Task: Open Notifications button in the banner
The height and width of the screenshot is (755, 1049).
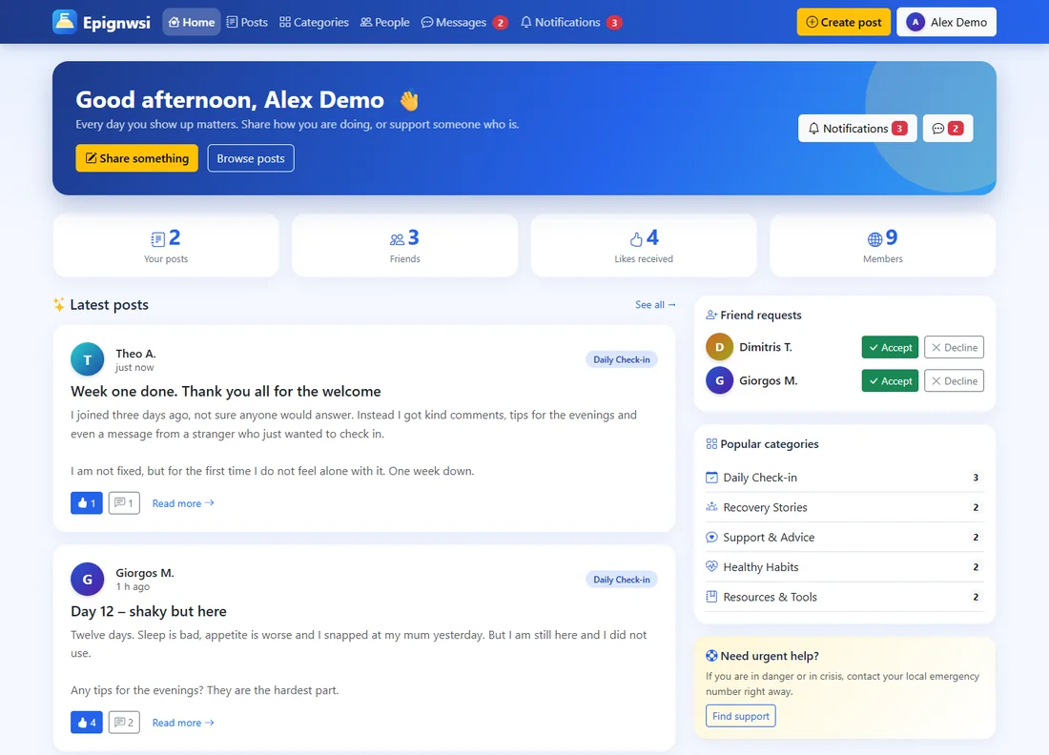Action: pyautogui.click(x=857, y=129)
